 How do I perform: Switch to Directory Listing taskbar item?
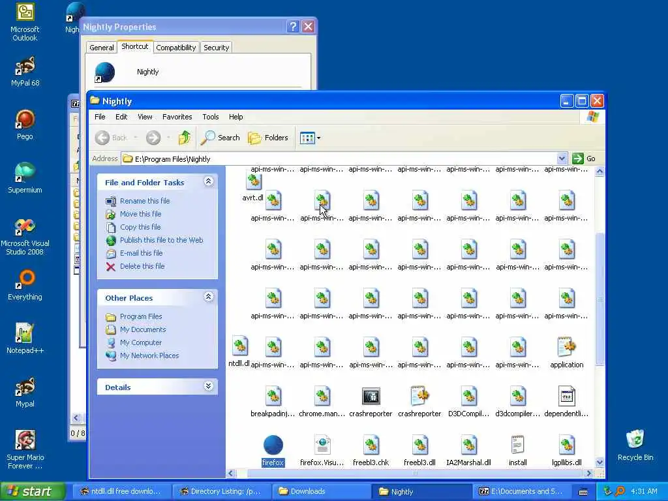tap(220, 491)
